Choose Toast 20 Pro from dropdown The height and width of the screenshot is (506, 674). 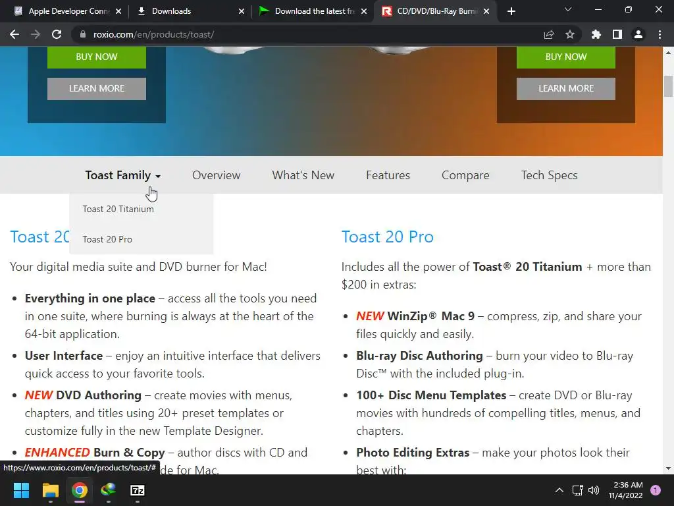click(x=107, y=239)
